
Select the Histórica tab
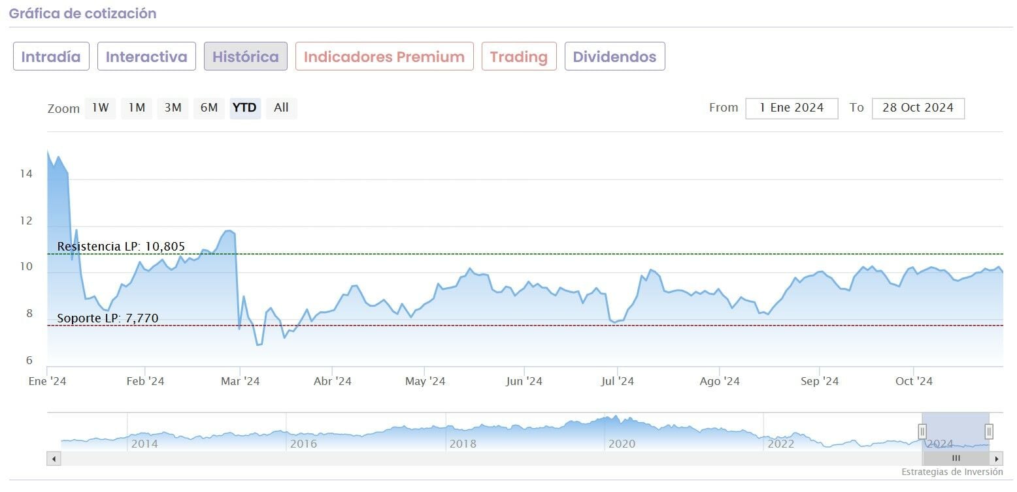pyautogui.click(x=245, y=57)
